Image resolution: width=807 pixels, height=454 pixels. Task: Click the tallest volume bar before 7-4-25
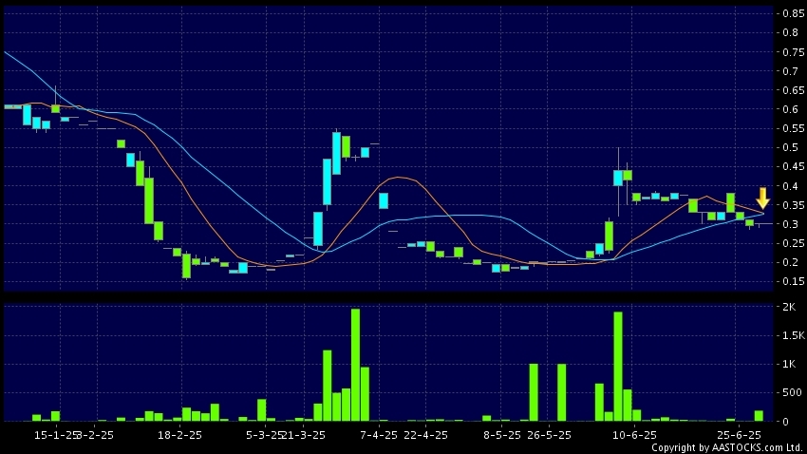point(355,365)
